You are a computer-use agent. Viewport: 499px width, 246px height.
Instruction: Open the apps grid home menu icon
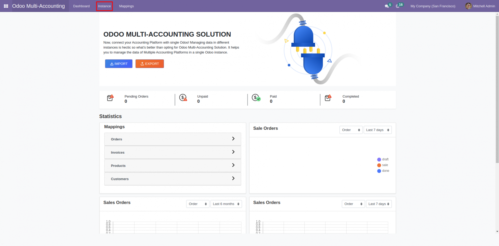(x=6, y=6)
